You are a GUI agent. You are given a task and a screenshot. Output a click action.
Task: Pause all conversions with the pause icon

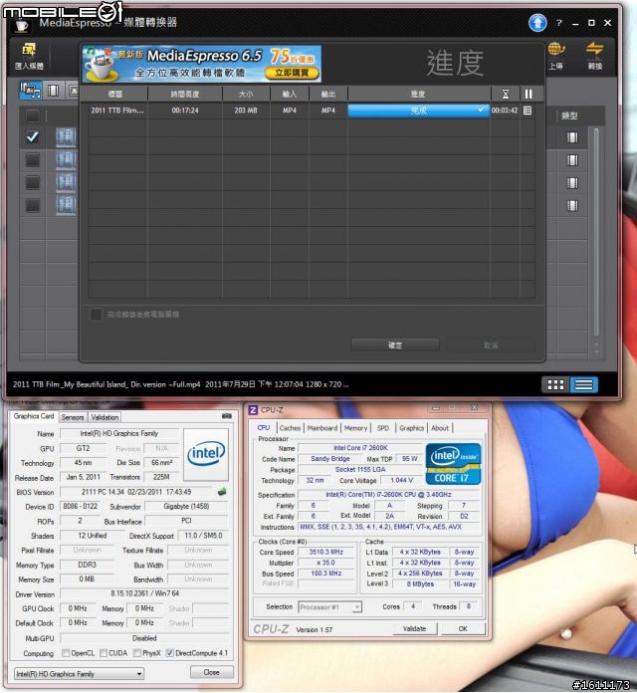pos(529,95)
